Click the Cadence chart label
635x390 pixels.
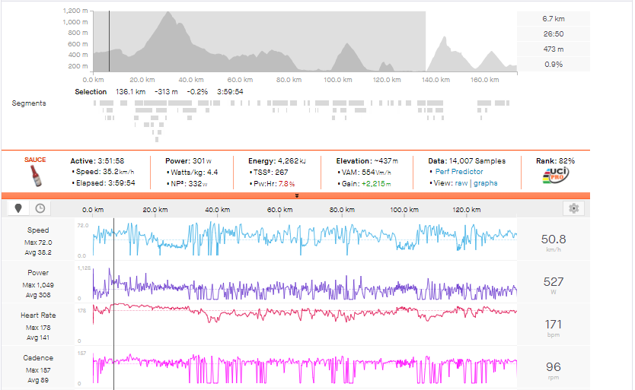(38, 357)
